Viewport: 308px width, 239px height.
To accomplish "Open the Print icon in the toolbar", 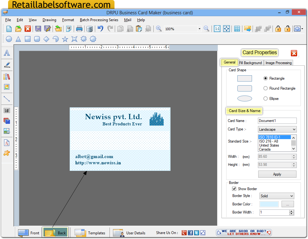I will point(79,28).
